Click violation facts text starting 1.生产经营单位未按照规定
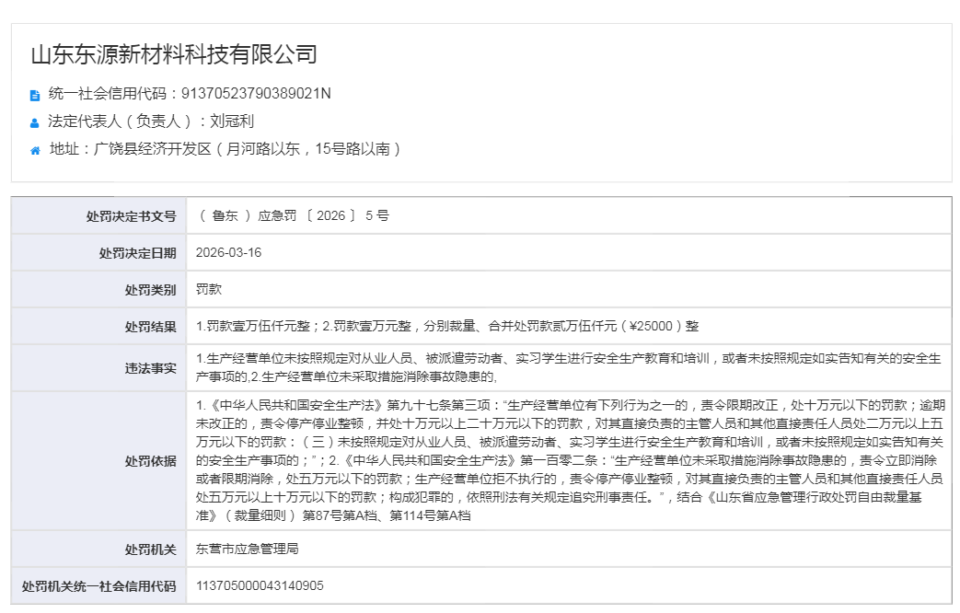This screenshot has width=960, height=613. (568, 367)
